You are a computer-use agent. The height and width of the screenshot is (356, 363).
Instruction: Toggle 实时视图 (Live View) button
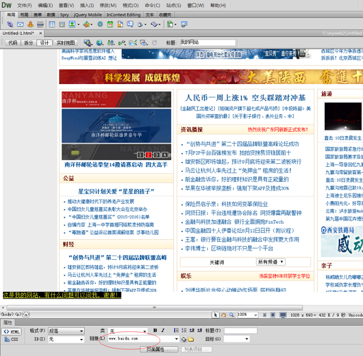(66, 43)
